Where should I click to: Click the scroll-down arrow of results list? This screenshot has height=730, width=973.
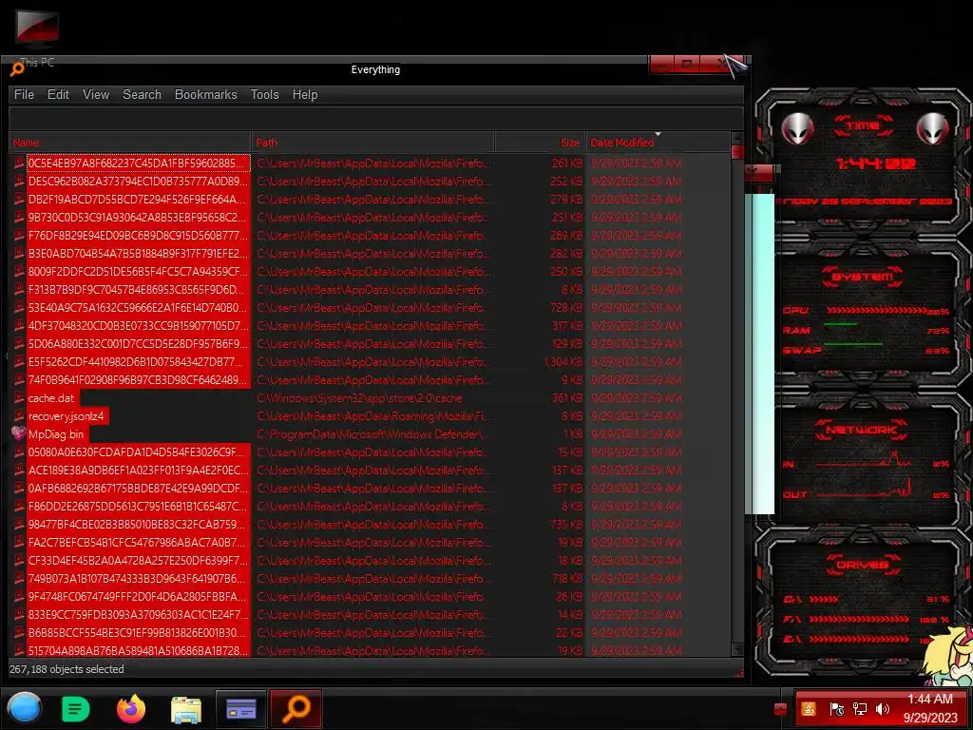737,650
